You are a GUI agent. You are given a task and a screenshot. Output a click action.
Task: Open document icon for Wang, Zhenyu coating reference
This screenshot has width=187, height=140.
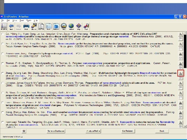pos(181,117)
